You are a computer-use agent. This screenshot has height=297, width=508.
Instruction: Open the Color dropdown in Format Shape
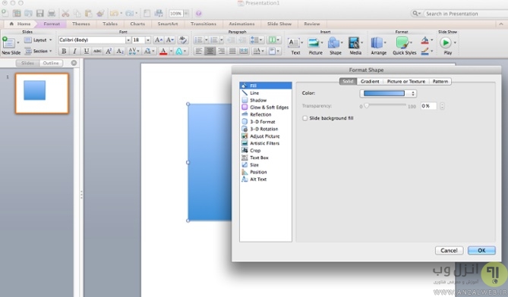(388, 93)
